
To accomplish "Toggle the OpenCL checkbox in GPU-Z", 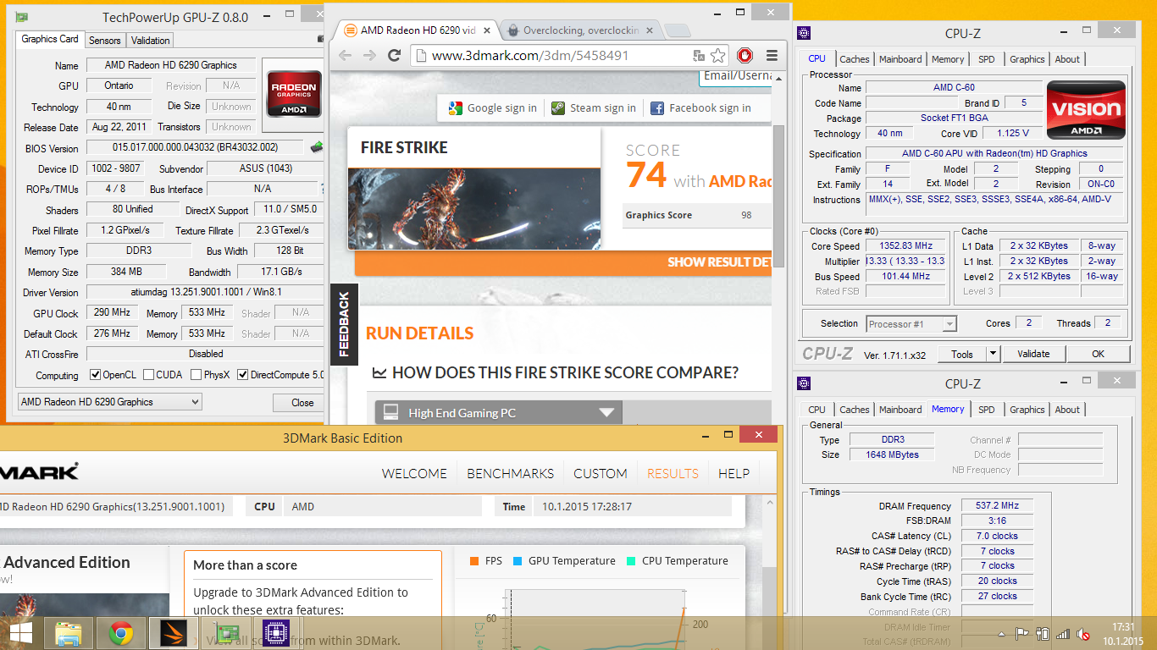I will (x=95, y=375).
